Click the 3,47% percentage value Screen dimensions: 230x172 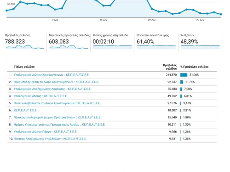coord(187,103)
